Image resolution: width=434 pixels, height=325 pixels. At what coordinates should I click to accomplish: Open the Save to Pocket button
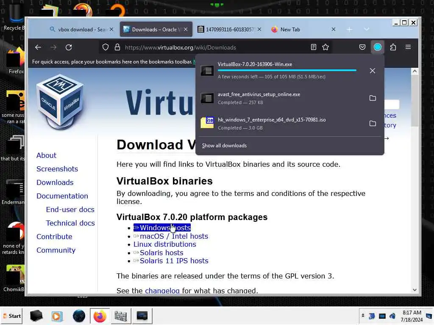(362, 47)
